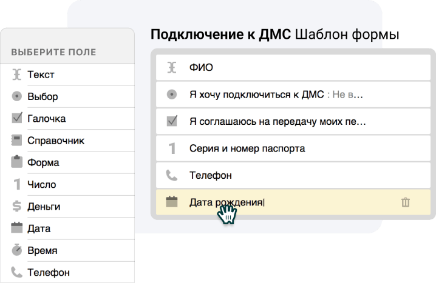Viewport: 436px width, 283px height.
Task: Choose the Выбор field label
Action: [x=43, y=96]
